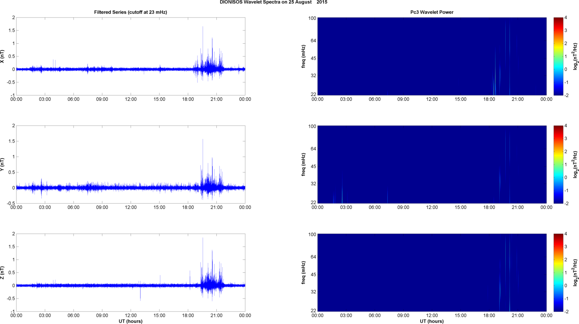Click inside the middle wavelet power spectrogram
The width and height of the screenshot is (579, 324).
click(432, 165)
